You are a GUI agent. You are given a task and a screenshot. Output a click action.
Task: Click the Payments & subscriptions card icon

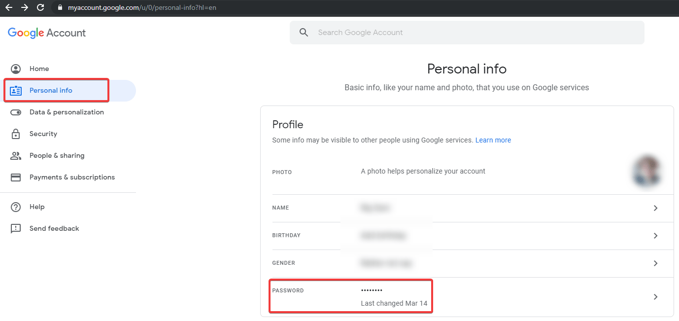pos(16,178)
